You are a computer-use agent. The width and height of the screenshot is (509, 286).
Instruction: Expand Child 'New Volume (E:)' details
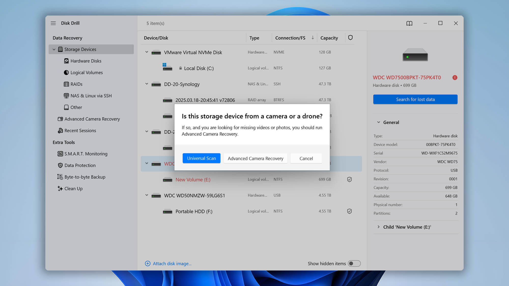point(378,227)
